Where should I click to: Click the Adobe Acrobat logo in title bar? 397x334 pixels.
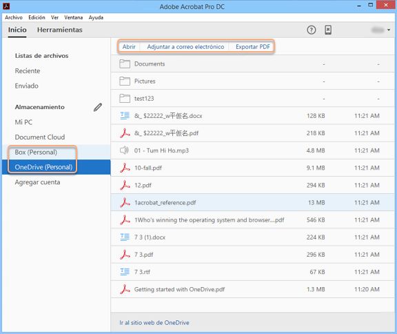click(x=6, y=6)
